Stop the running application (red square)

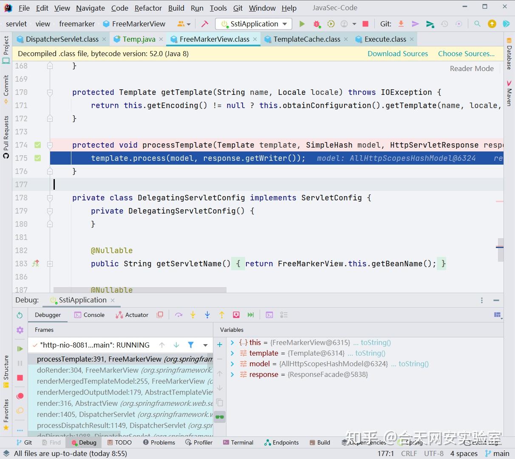point(365,24)
